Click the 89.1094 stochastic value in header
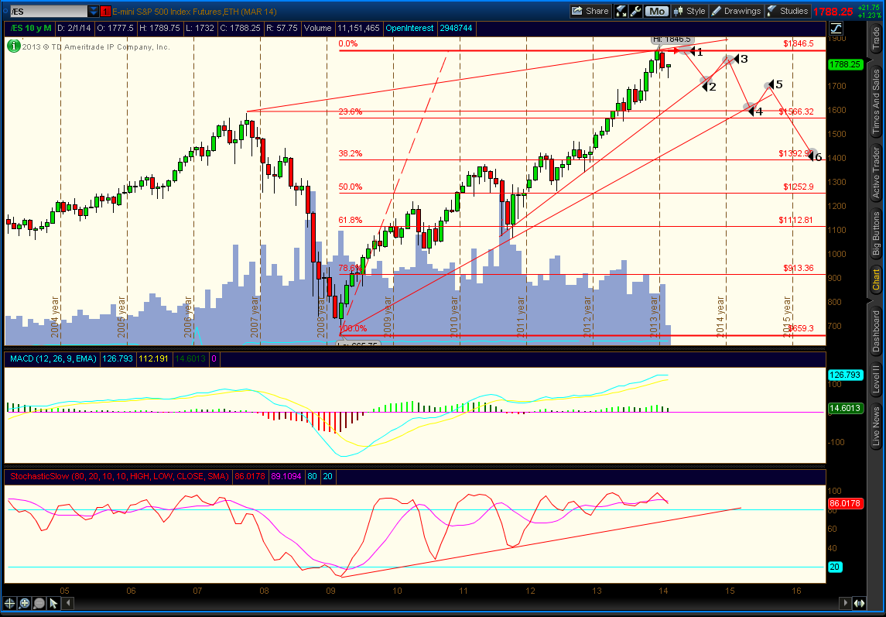 pos(286,476)
